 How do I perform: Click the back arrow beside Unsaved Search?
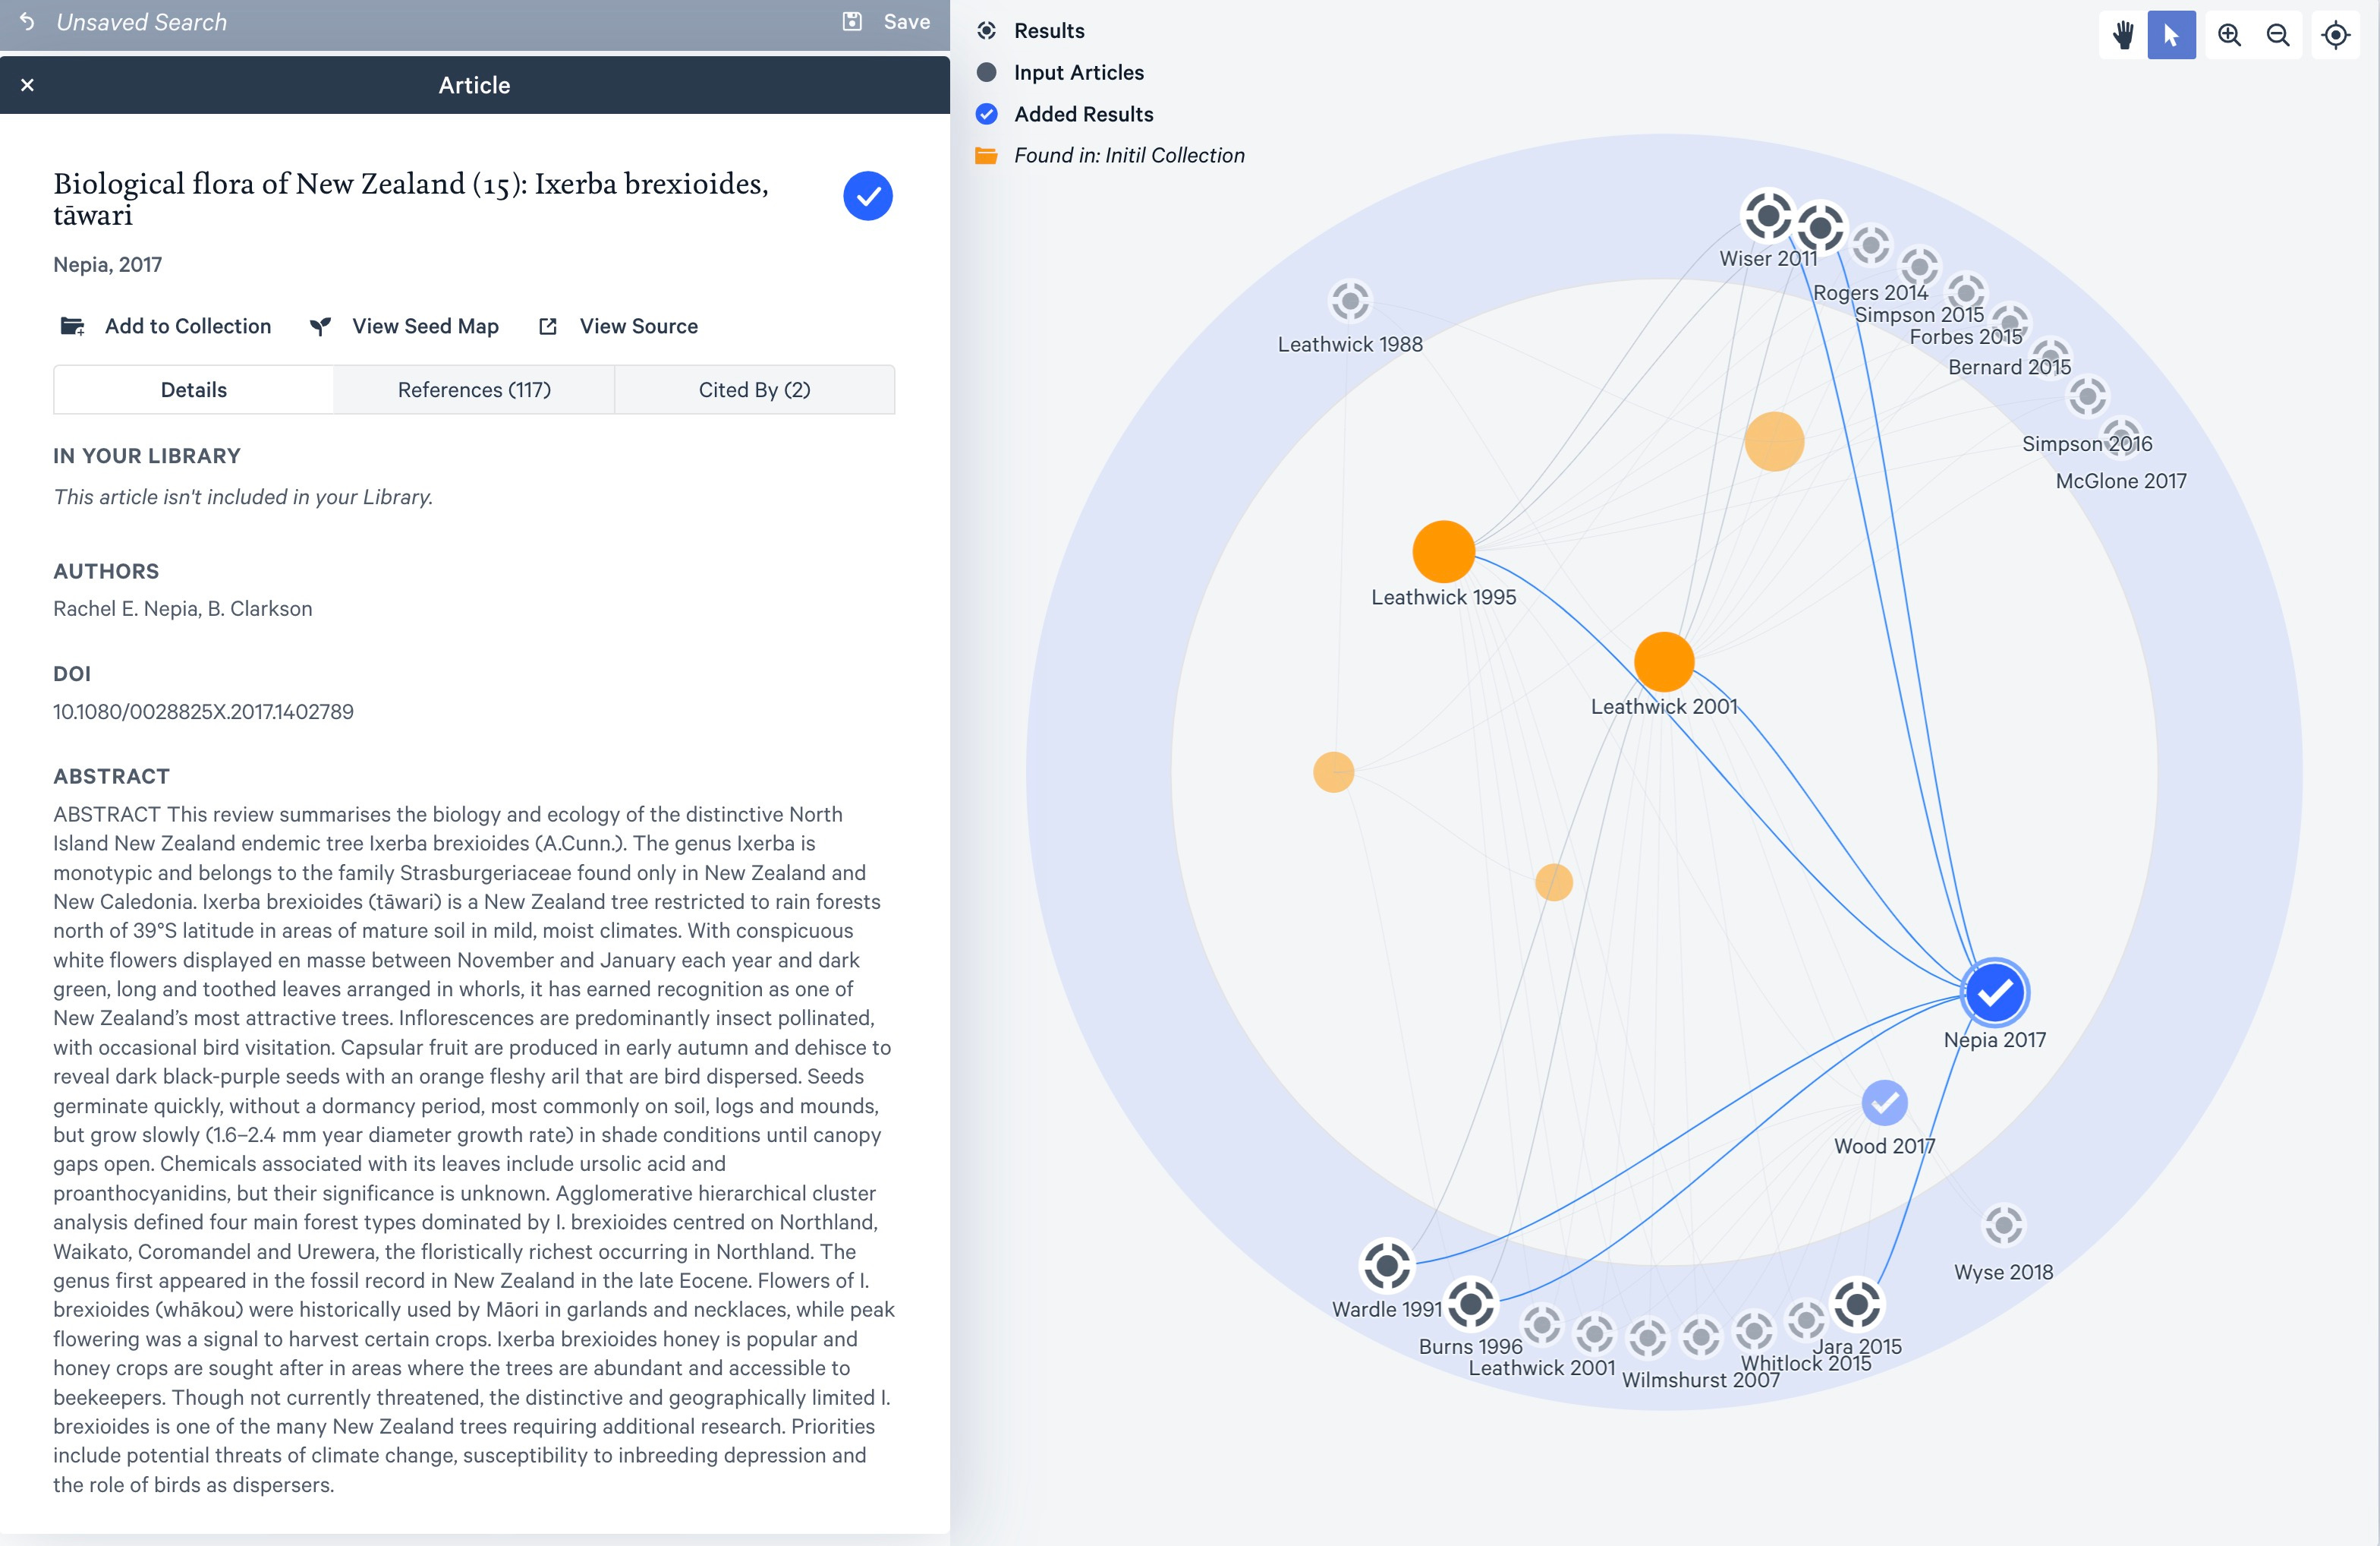pyautogui.click(x=27, y=22)
